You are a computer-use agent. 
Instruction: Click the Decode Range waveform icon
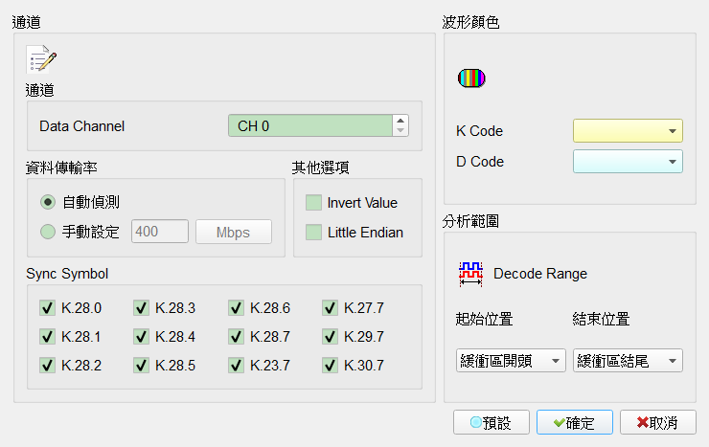[x=470, y=274]
